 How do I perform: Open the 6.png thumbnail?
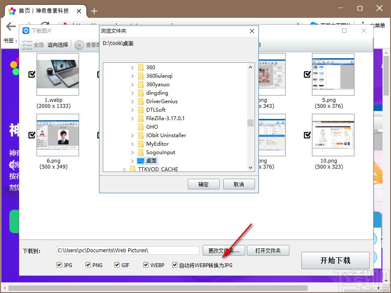click(x=58, y=135)
